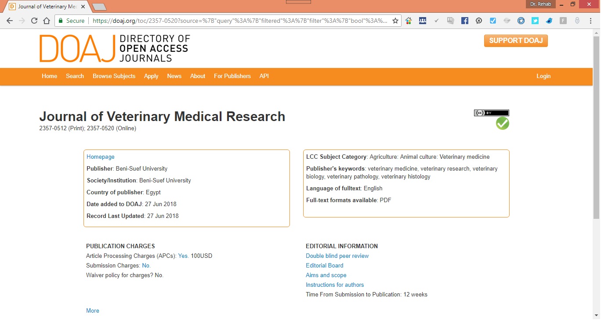The image size is (601, 321).
Task: Open the Home menu item
Action: point(50,76)
